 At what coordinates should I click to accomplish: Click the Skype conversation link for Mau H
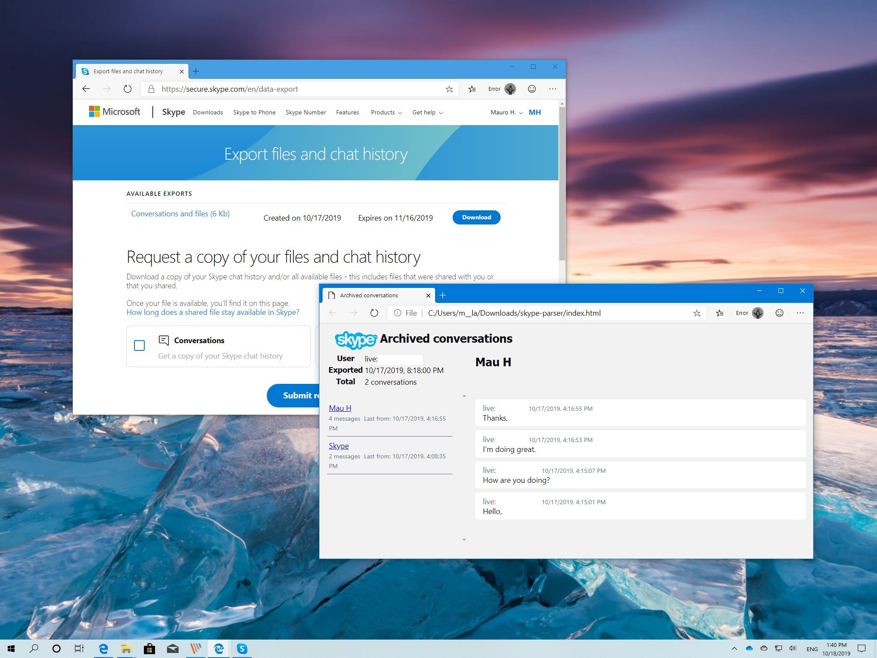pos(340,408)
